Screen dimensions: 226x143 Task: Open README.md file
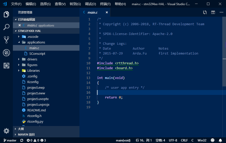[x=46, y=110]
